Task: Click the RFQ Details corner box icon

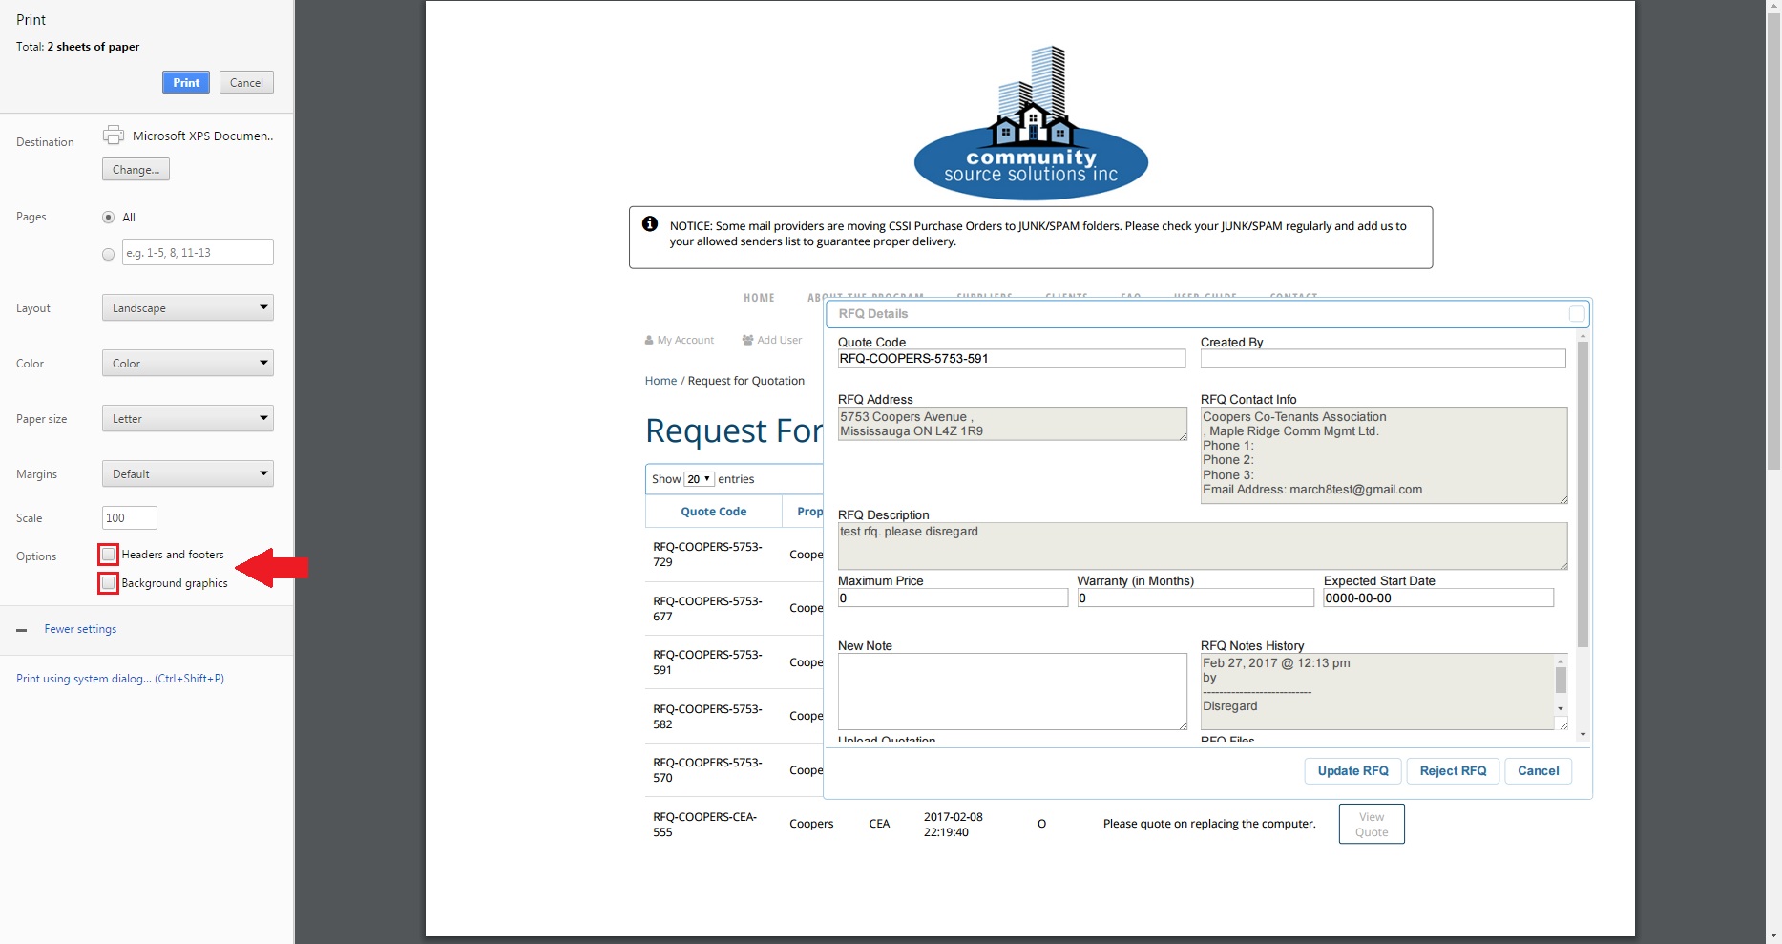Action: pyautogui.click(x=1576, y=314)
